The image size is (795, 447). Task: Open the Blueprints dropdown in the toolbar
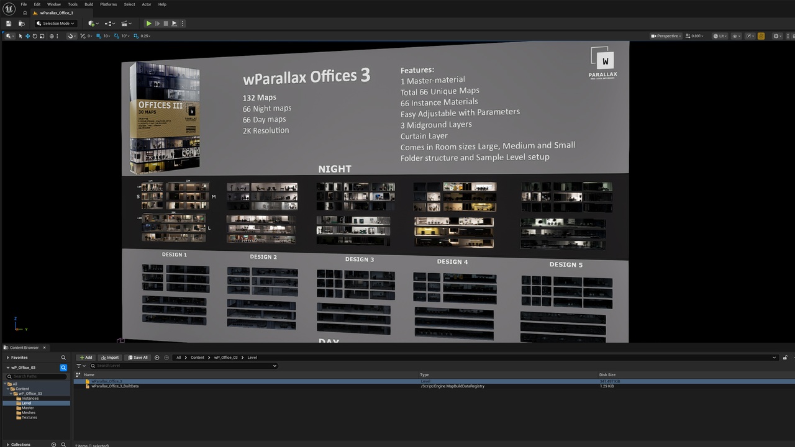(x=109, y=24)
